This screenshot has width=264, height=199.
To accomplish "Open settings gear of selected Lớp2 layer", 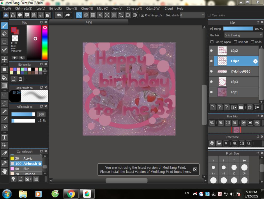I will tap(255, 61).
